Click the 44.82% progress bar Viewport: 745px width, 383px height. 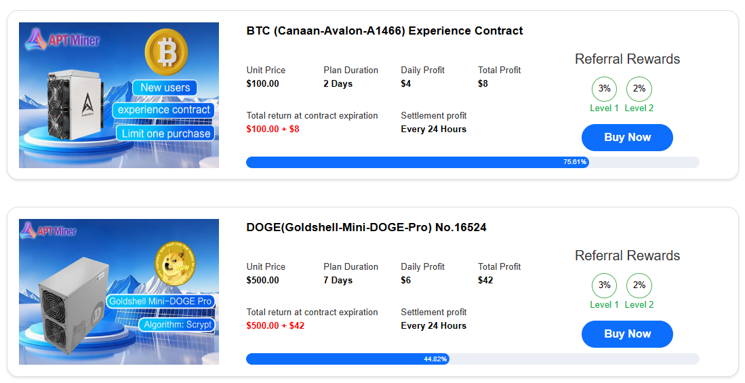point(347,359)
